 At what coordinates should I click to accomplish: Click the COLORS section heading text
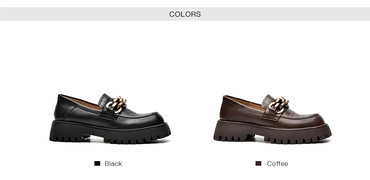coord(185,14)
